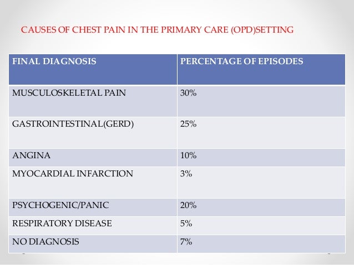
Task: Select the GASTROINTESTINAL(GERD) row label
Action: [x=73, y=124]
